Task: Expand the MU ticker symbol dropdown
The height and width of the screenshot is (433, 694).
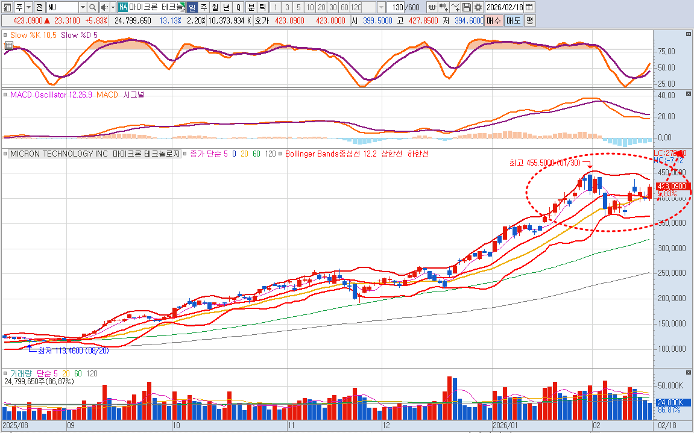Action: (x=83, y=7)
